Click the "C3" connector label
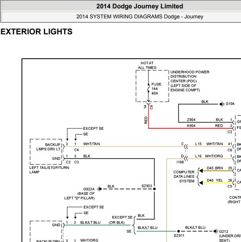Viewport: 241px width, 242px height. point(76,162)
